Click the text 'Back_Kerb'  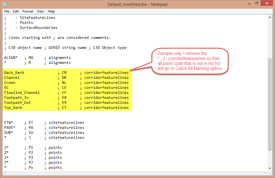tap(14, 72)
